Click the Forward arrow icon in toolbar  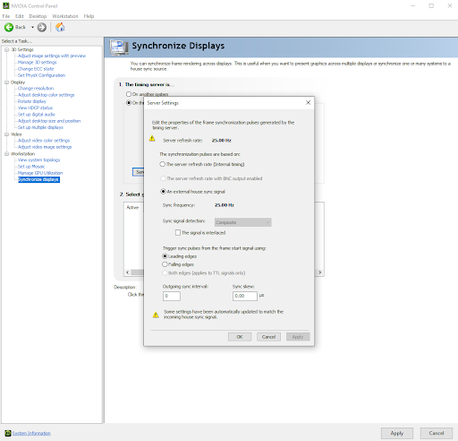(x=42, y=28)
